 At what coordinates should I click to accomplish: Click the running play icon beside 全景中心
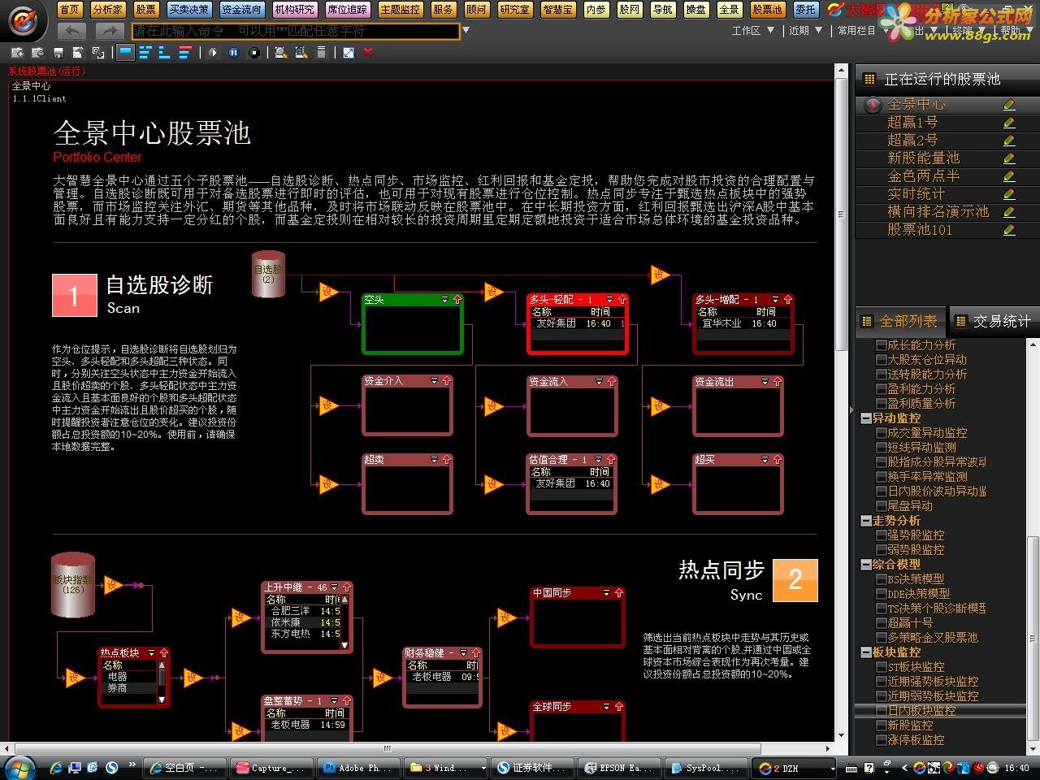coord(873,105)
